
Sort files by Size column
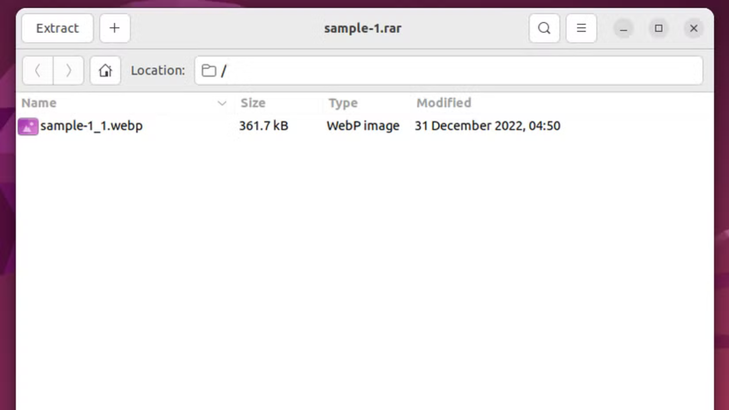click(253, 103)
